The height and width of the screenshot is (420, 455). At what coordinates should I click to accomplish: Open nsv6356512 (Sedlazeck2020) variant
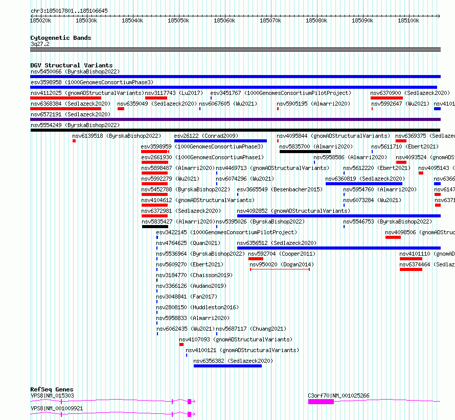277,243
